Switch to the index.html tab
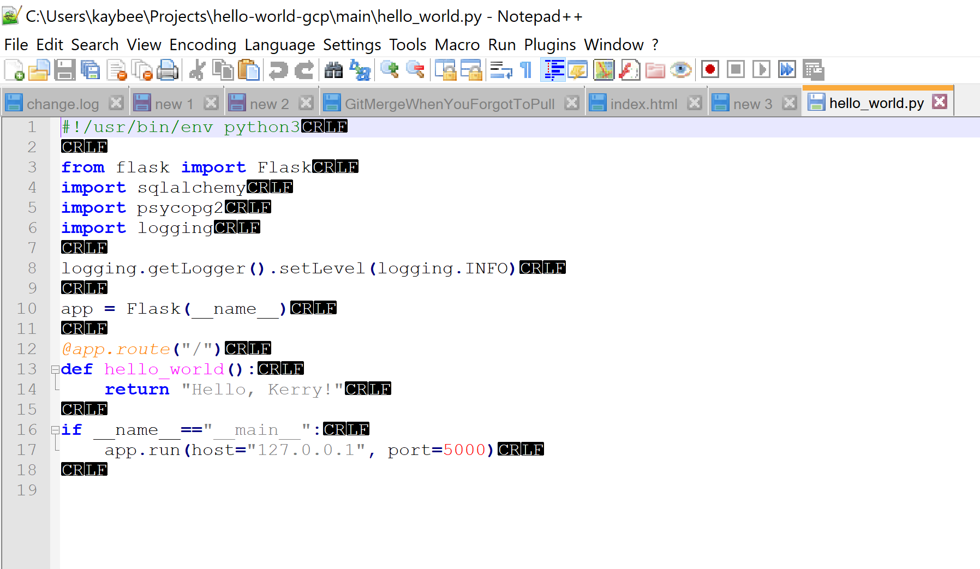Screen dimensions: 980x569 pyautogui.click(x=643, y=104)
